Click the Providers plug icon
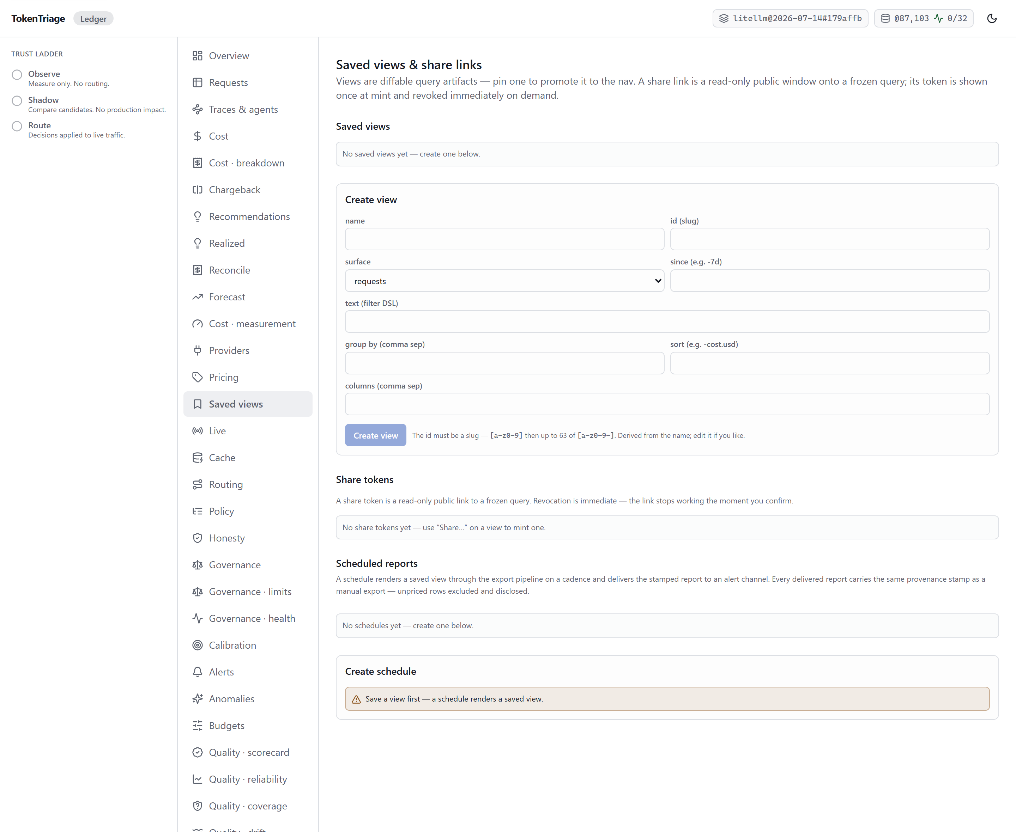1016x832 pixels. (198, 350)
